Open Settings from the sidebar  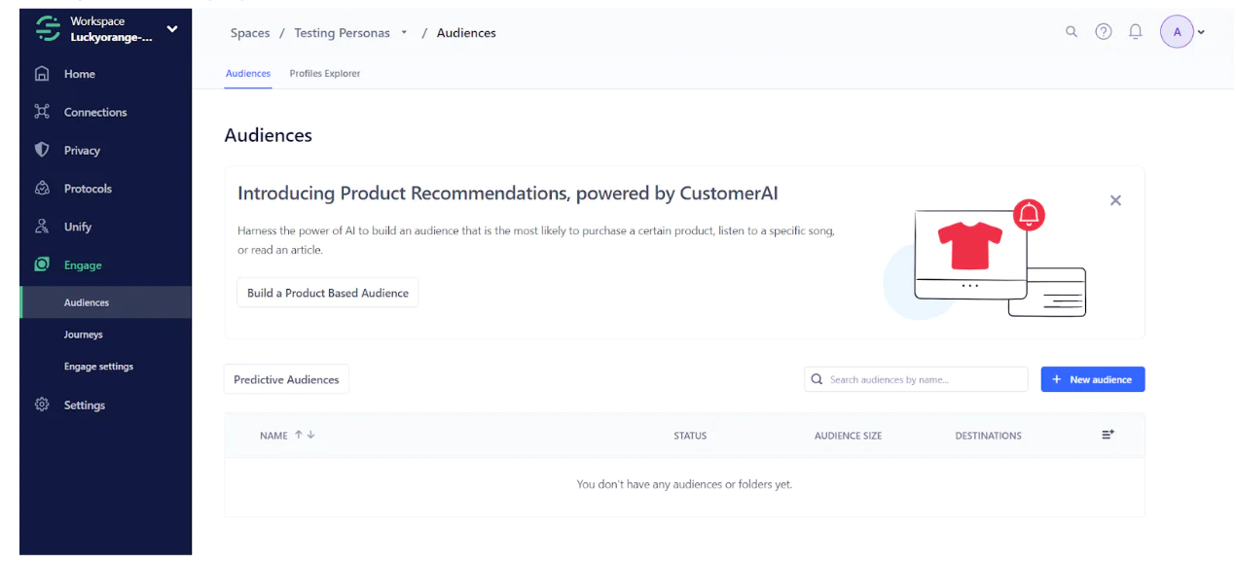click(84, 405)
